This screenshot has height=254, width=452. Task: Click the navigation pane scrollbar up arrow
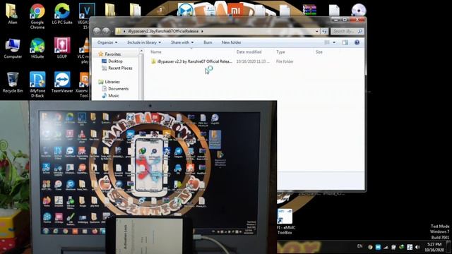point(141,52)
